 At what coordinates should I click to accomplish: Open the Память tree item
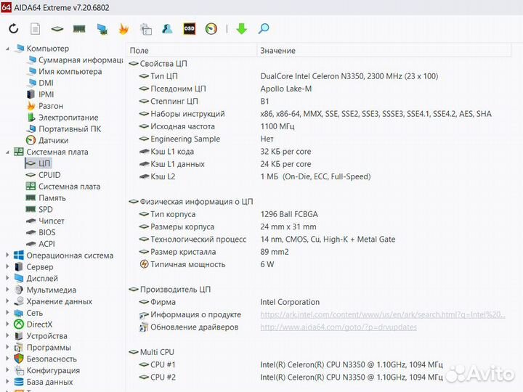pos(46,198)
